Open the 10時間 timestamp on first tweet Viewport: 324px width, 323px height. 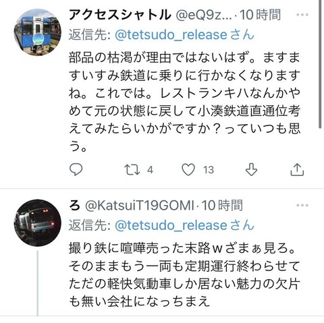click(x=260, y=15)
